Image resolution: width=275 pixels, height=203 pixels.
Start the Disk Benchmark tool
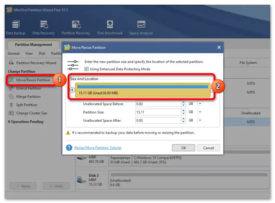110,27
